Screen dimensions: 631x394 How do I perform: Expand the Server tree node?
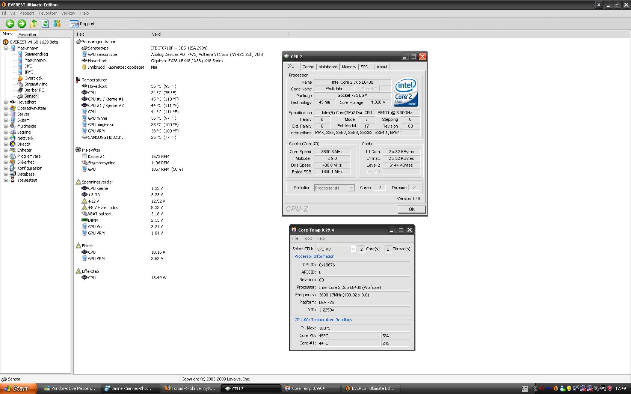click(6, 114)
